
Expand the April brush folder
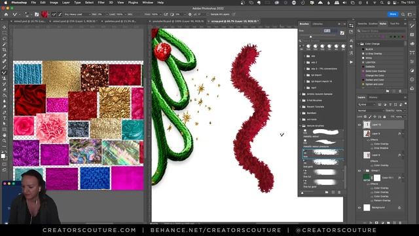click(x=304, y=88)
